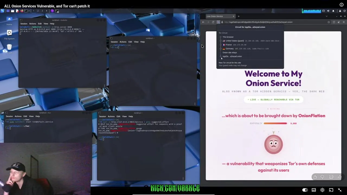
Task: Click the New Identity broom icon
Action: 339,22
